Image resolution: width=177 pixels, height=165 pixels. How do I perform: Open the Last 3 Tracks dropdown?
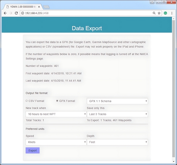(x=117, y=114)
